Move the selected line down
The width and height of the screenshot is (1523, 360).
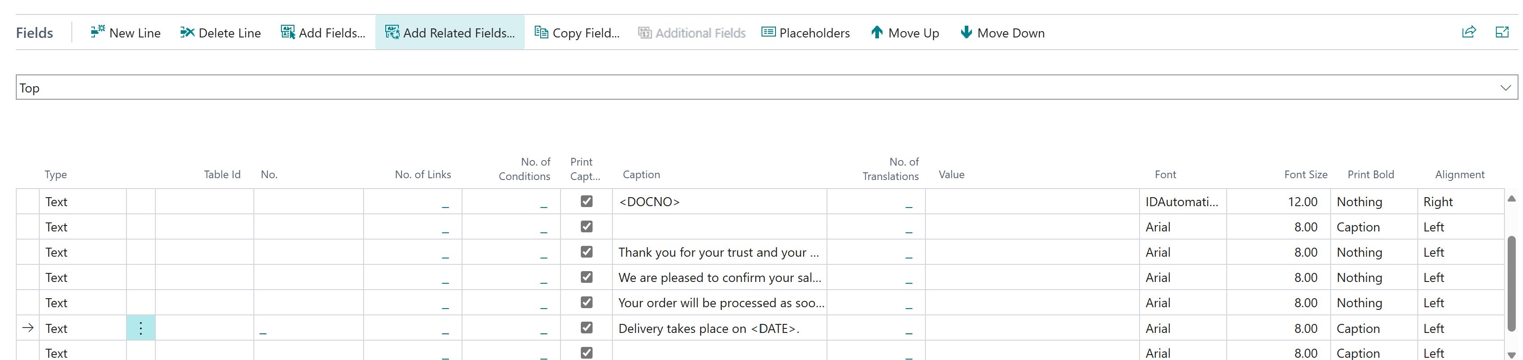click(x=1002, y=32)
